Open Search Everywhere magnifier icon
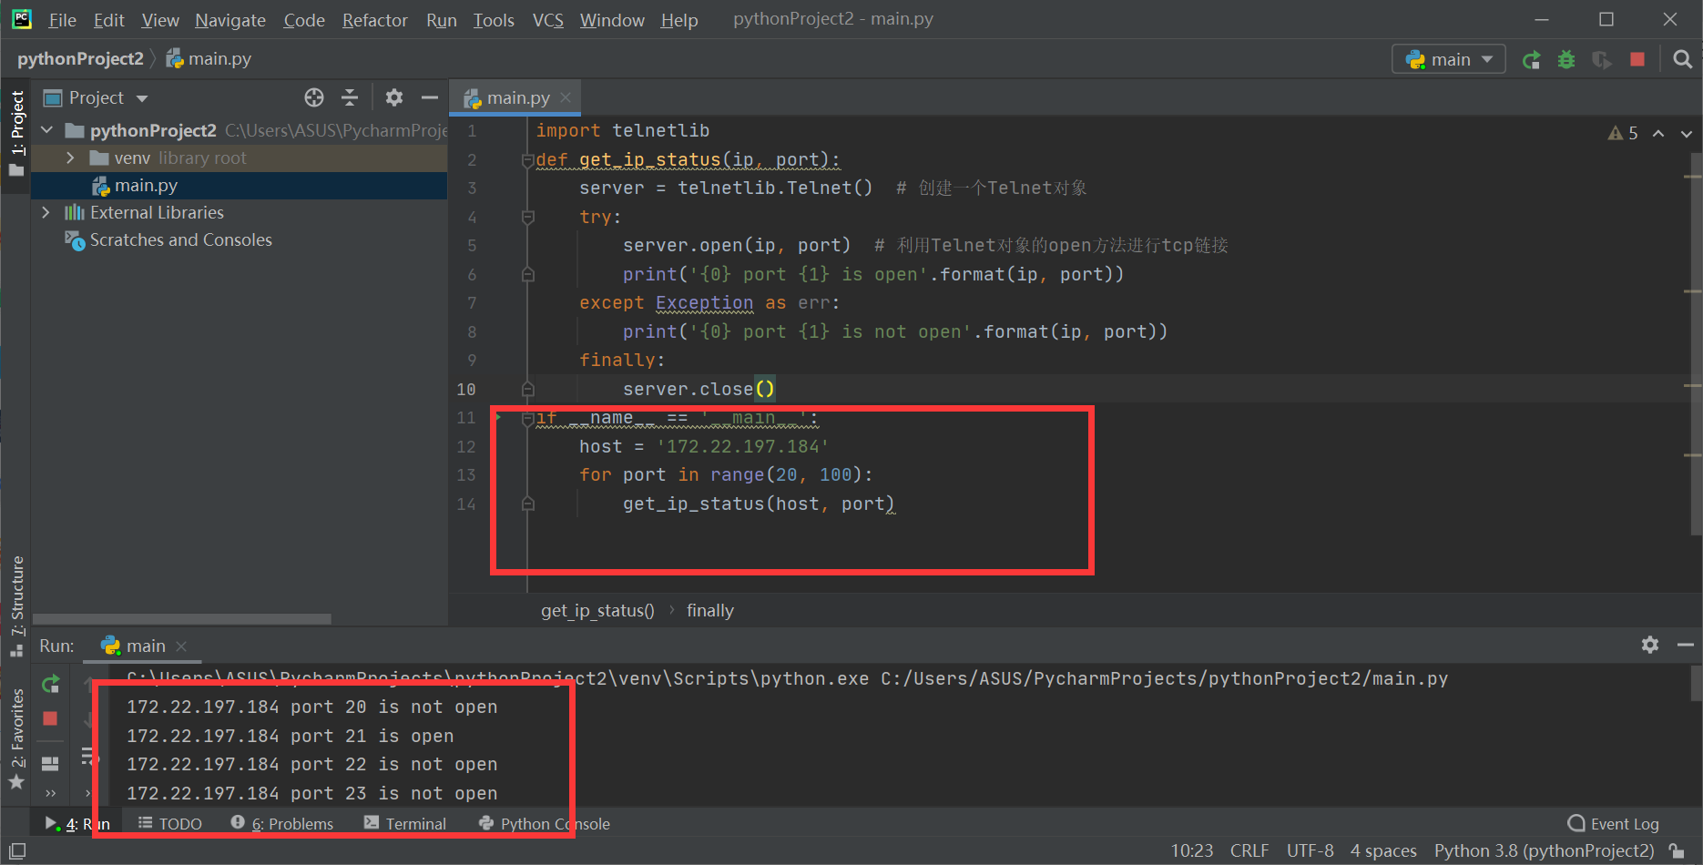Viewport: 1703px width, 865px height. (x=1682, y=59)
